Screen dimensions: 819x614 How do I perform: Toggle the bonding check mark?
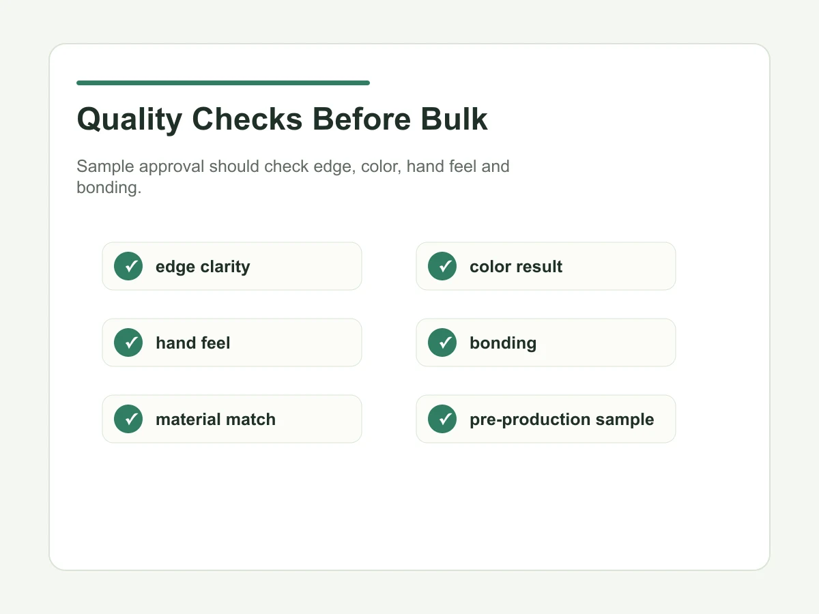pyautogui.click(x=442, y=342)
